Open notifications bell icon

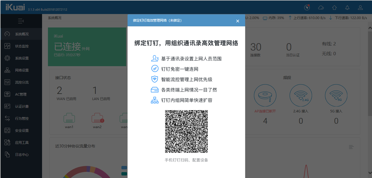pos(347,8)
